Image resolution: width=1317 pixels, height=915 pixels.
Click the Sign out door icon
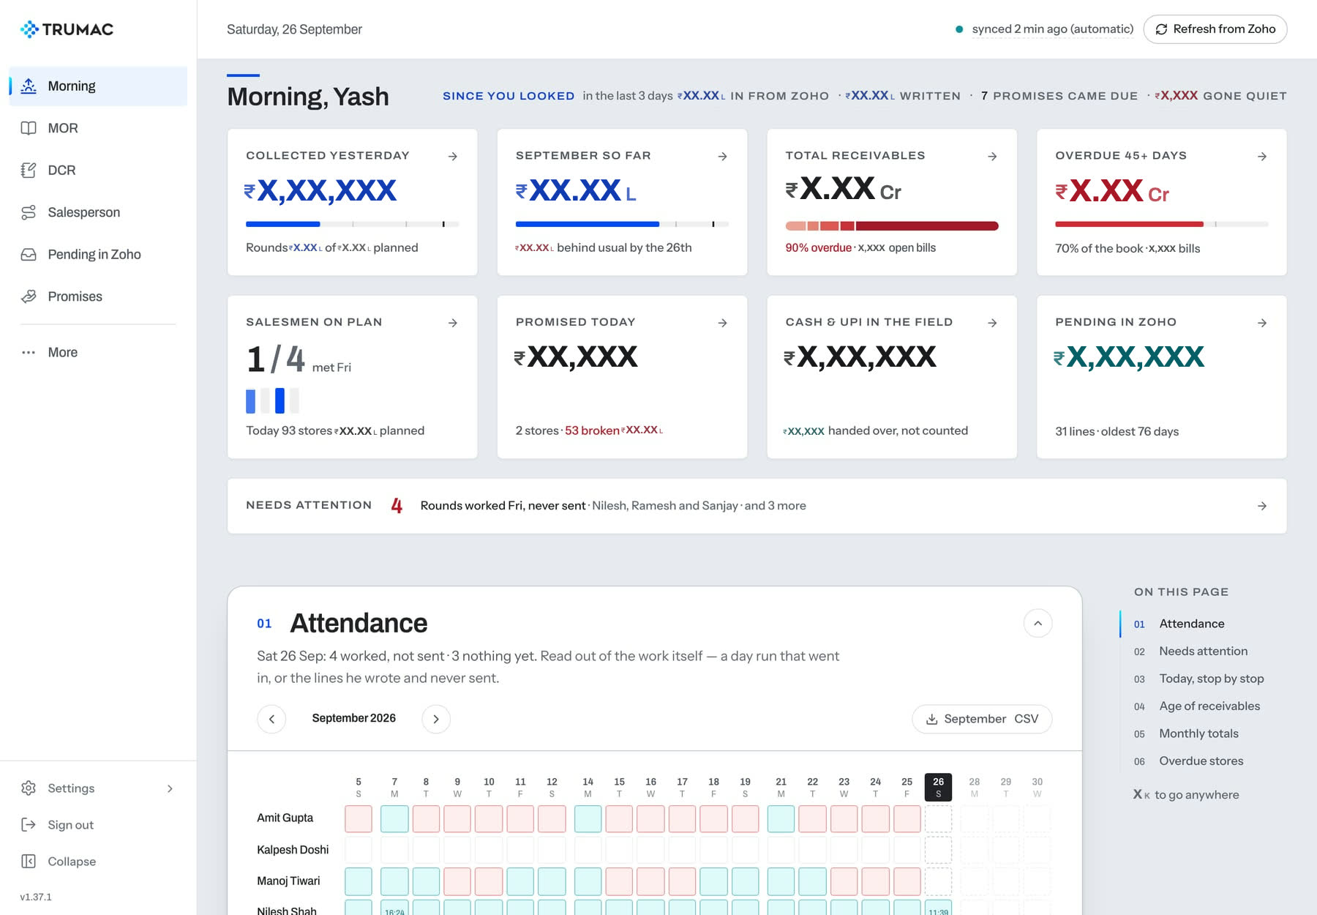pyautogui.click(x=29, y=825)
